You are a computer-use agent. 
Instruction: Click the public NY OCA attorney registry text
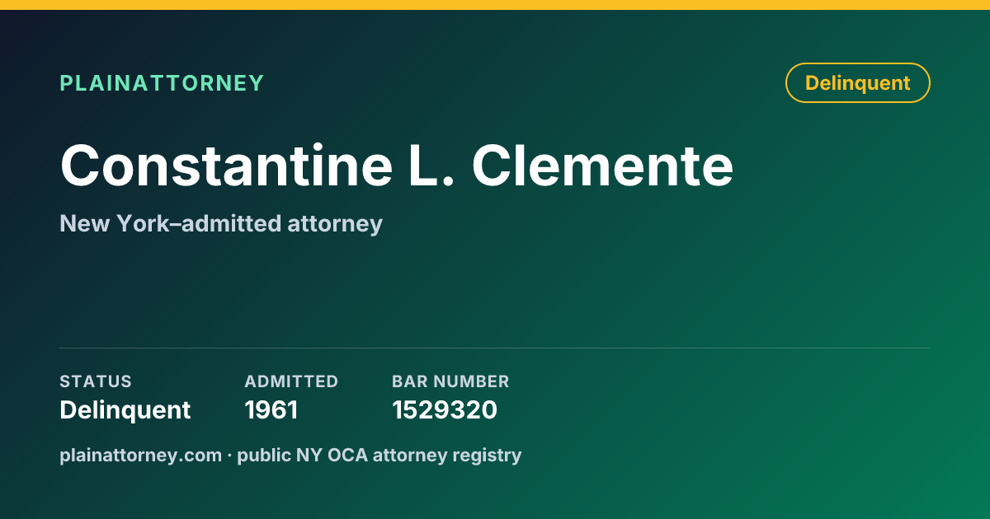click(x=379, y=455)
